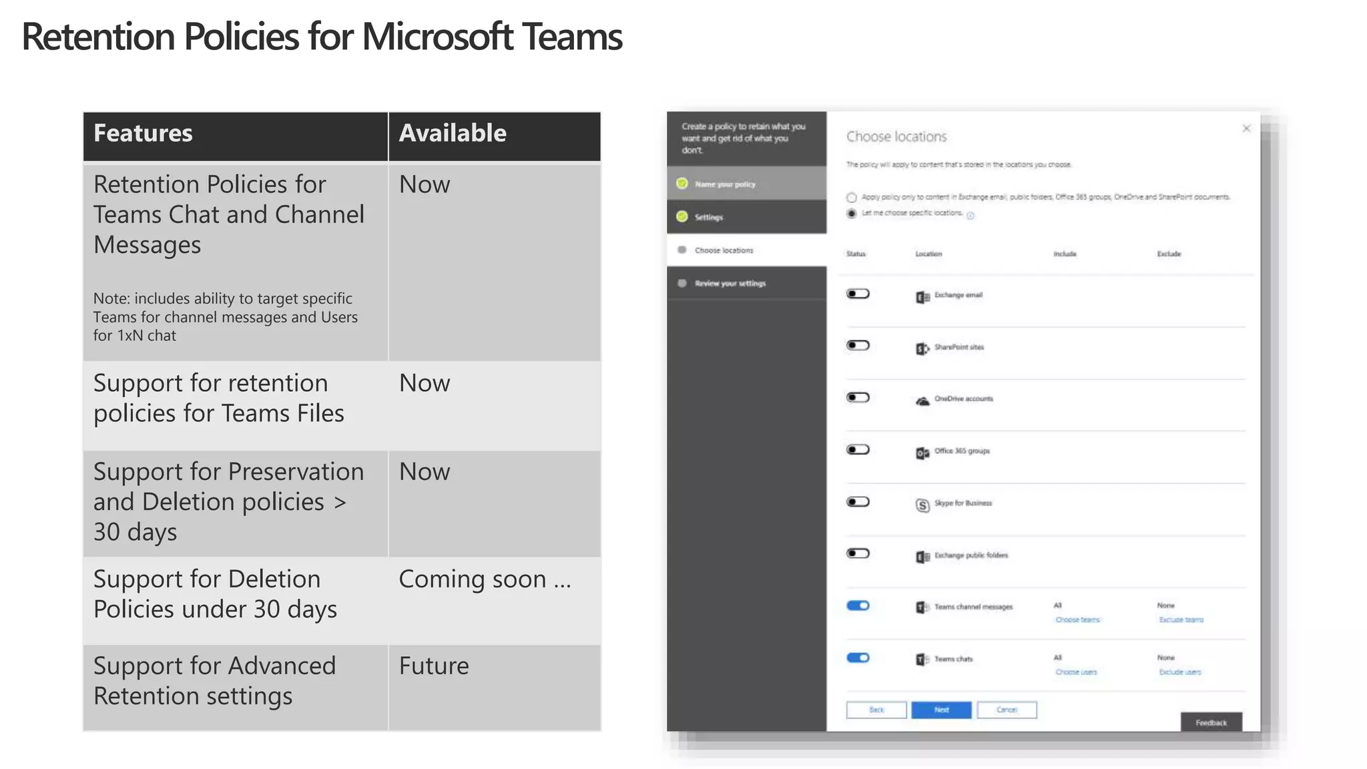
Task: Click the Skype for Business icon
Action: click(922, 505)
